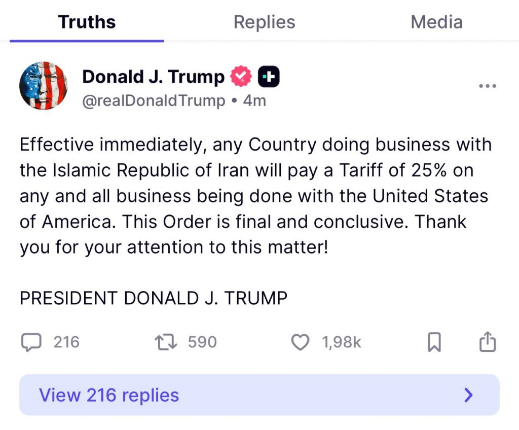Switch to the Truths tab
Screen dimensions: 519x430
(87, 22)
